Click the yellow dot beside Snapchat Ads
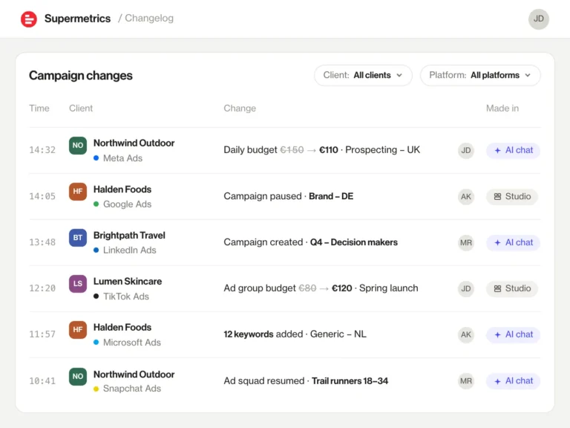The height and width of the screenshot is (428, 570). click(96, 389)
